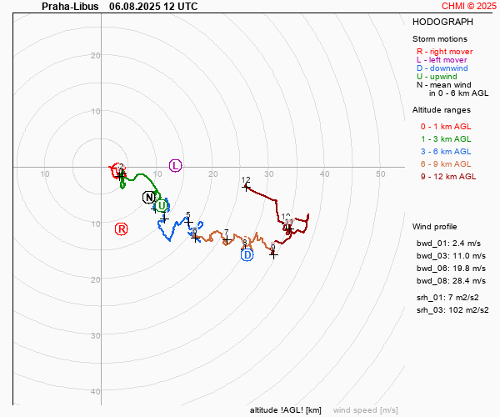
Task: Click the 5 km altitude cross marker
Action: pos(189,222)
